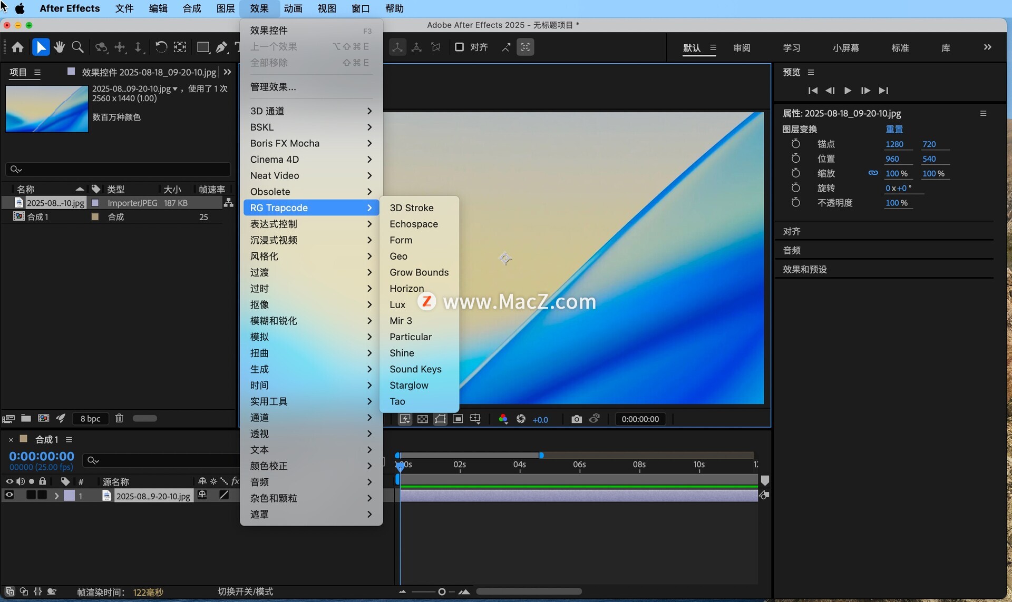Viewport: 1012px width, 602px height.
Task: Click the work area end handle in timeline
Action: 541,455
